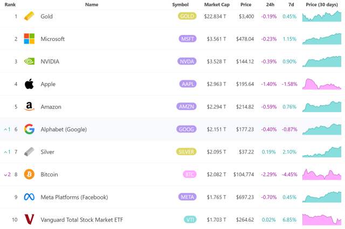Image resolution: width=345 pixels, height=229 pixels.
Task: Click the VTI symbol badge
Action: 190,219
